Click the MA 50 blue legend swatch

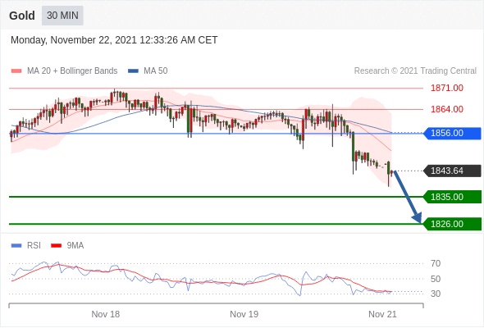coord(133,71)
